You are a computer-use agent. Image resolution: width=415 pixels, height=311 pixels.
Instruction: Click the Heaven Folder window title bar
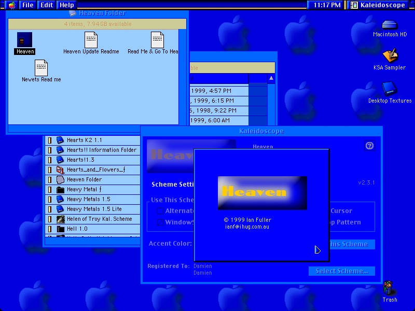click(x=97, y=13)
